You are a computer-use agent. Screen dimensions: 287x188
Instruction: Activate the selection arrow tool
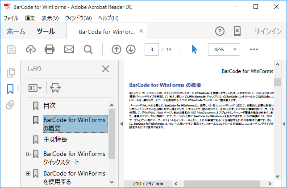(195, 49)
